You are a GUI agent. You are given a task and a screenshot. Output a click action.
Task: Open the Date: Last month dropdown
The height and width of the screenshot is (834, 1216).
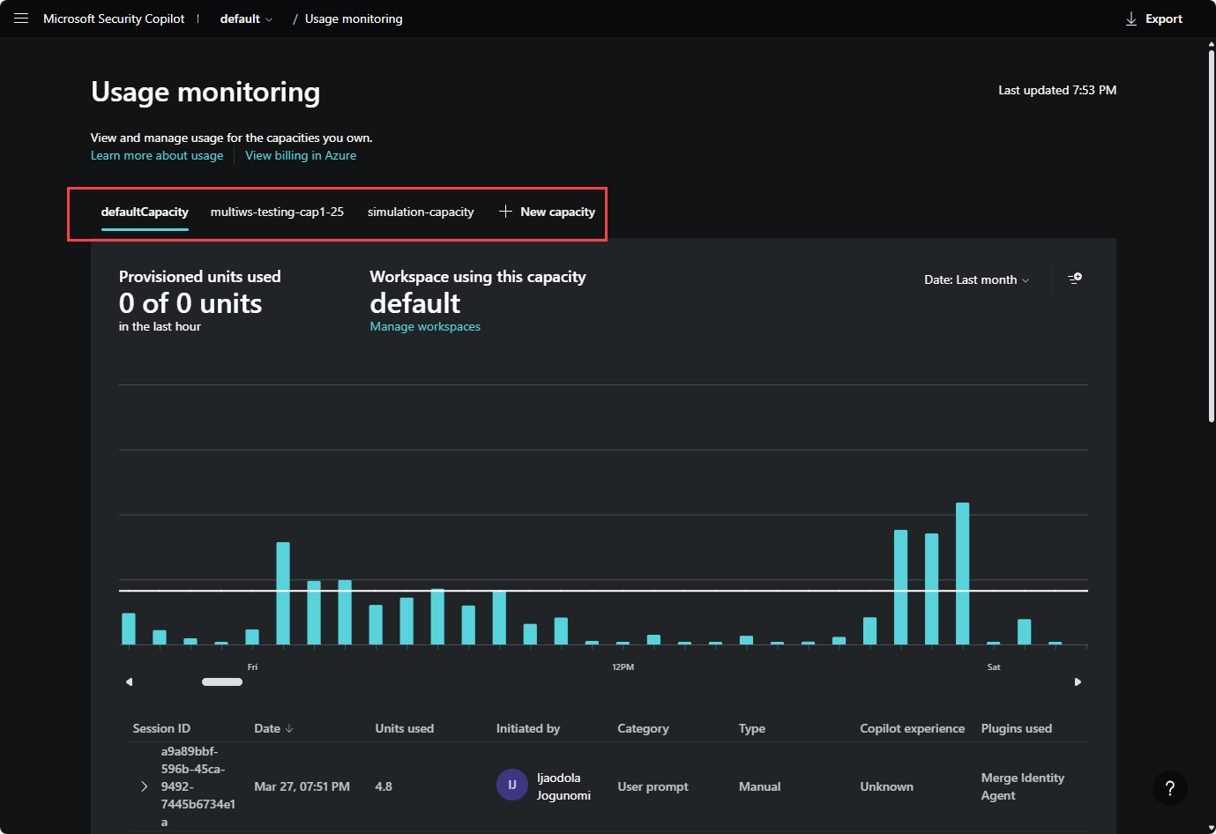(976, 279)
